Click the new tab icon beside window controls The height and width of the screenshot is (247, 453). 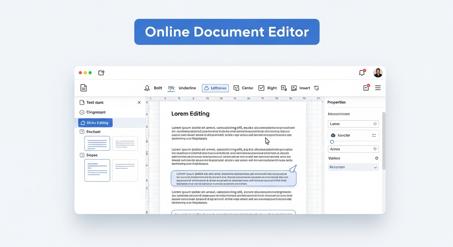click(101, 73)
